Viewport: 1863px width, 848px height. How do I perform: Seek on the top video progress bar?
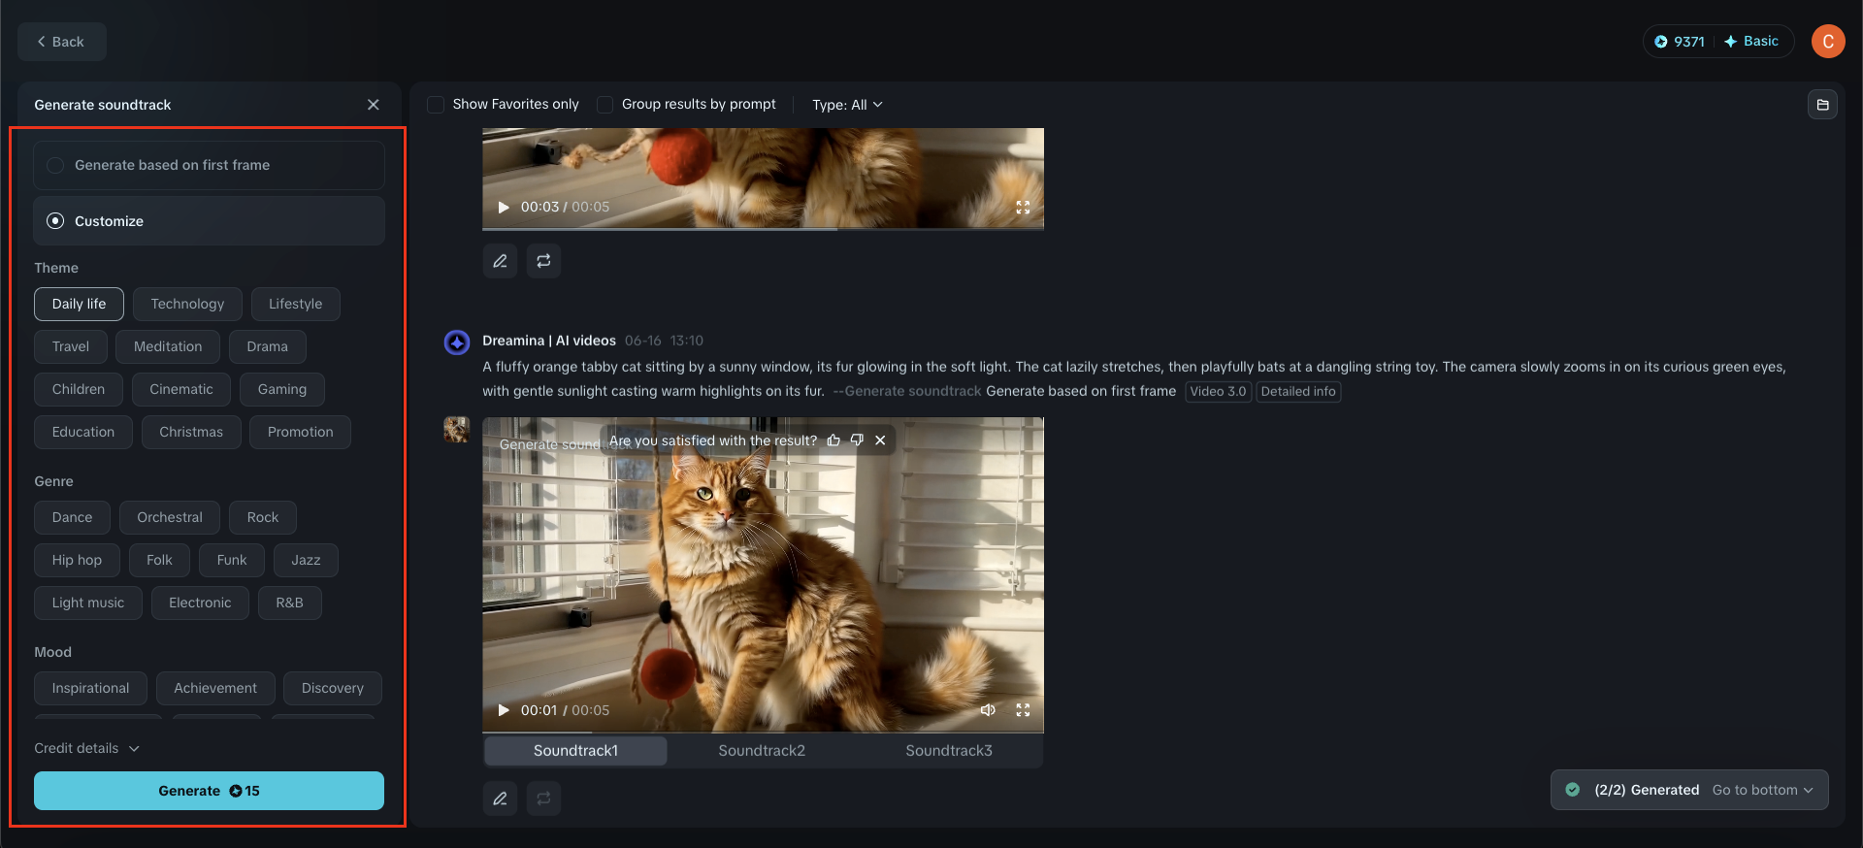click(x=763, y=229)
